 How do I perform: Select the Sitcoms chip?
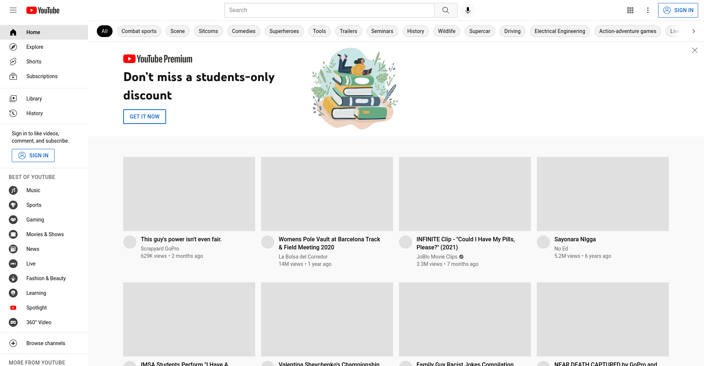(x=208, y=31)
